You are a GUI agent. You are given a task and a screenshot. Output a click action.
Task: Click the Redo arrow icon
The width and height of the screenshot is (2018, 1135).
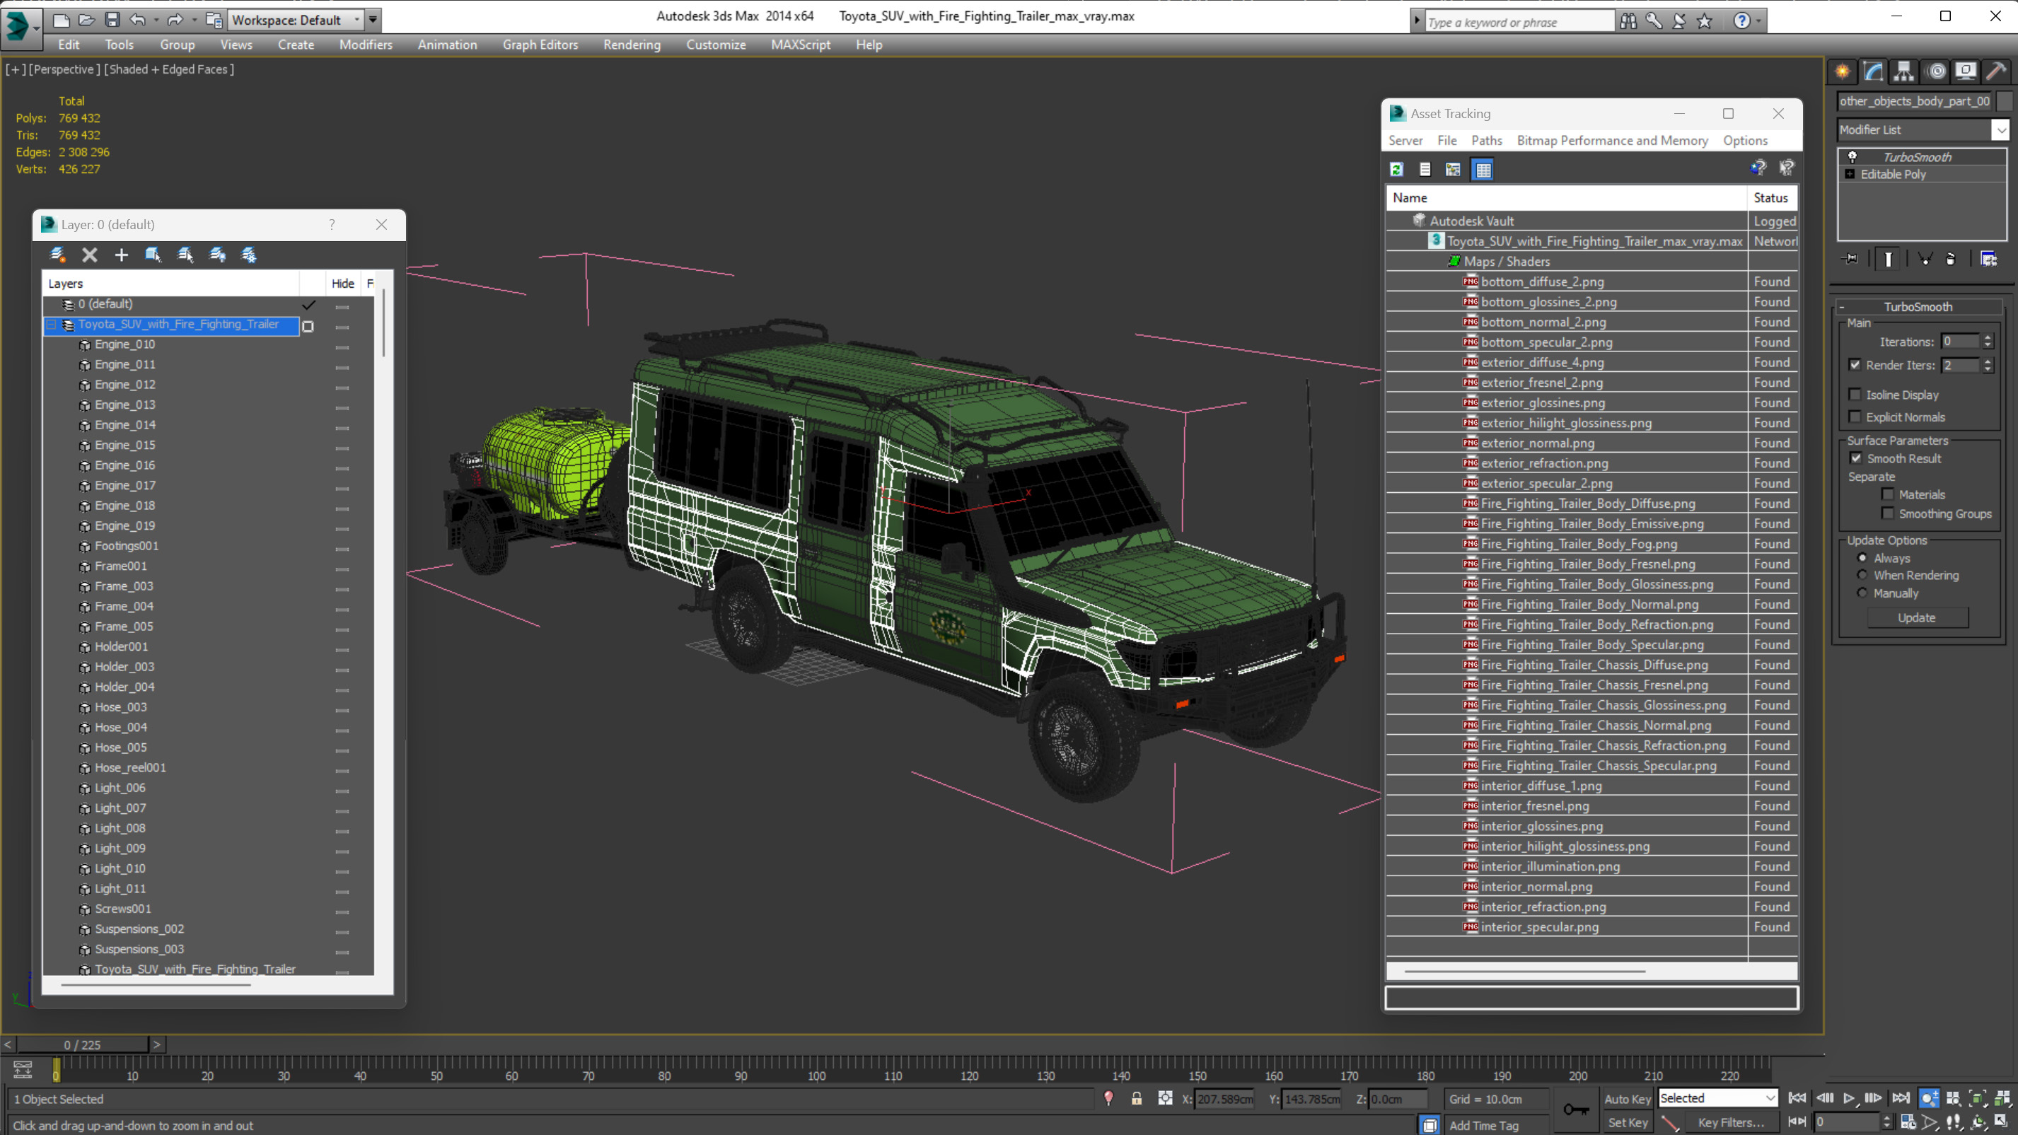175,20
